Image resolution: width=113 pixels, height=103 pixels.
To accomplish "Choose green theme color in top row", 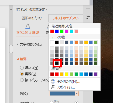I will (x=96, y=42).
